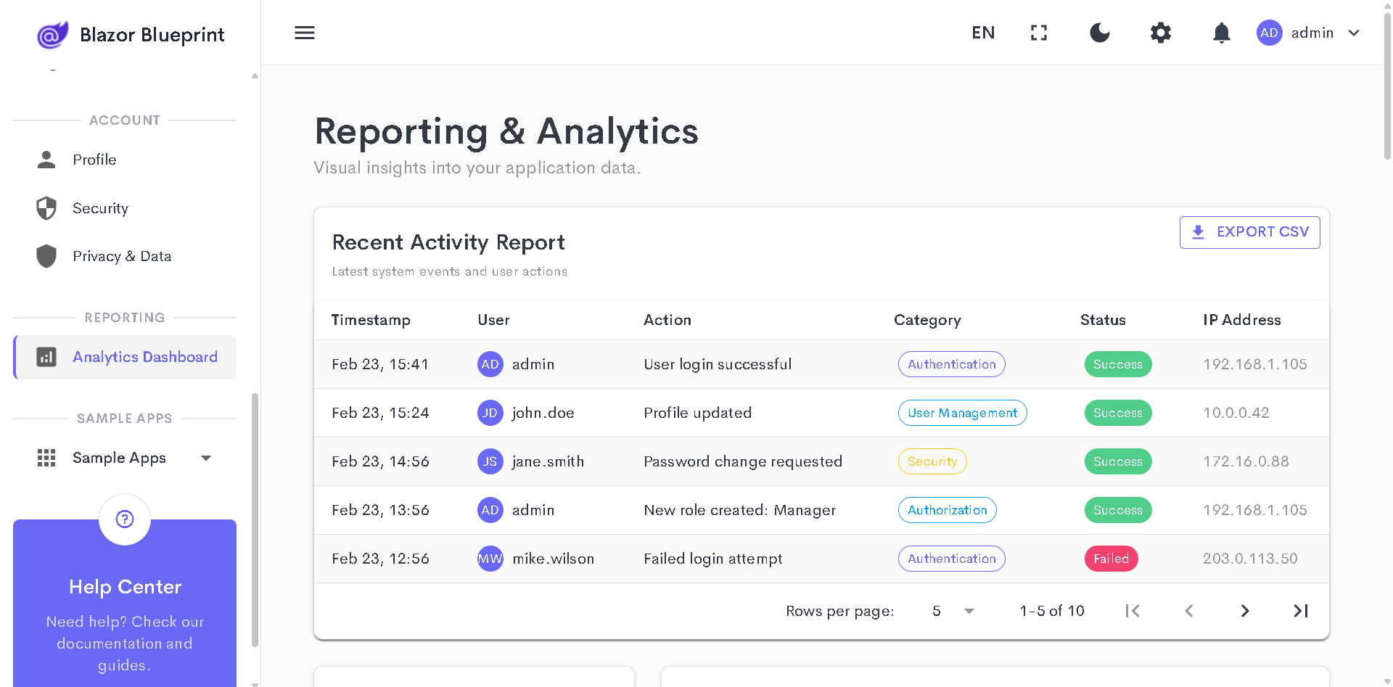Open the hamburger navigation menu
1393x687 pixels.
pyautogui.click(x=304, y=33)
